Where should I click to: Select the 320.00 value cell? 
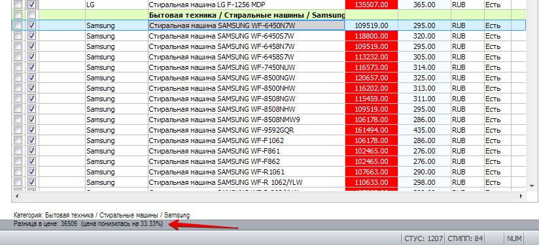pos(424,36)
